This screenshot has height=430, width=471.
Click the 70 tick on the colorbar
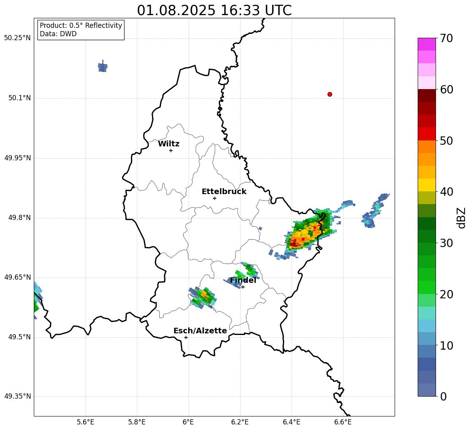point(446,38)
